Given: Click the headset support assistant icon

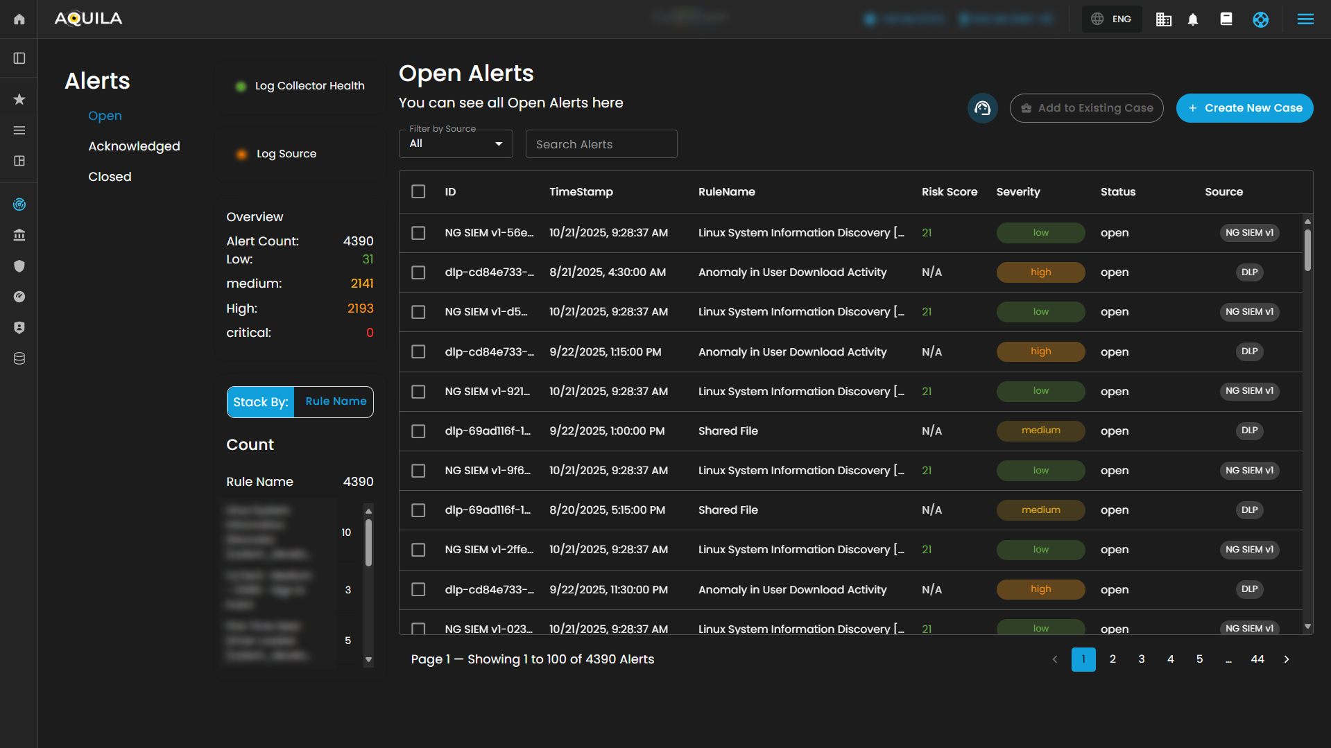Looking at the screenshot, I should 982,108.
